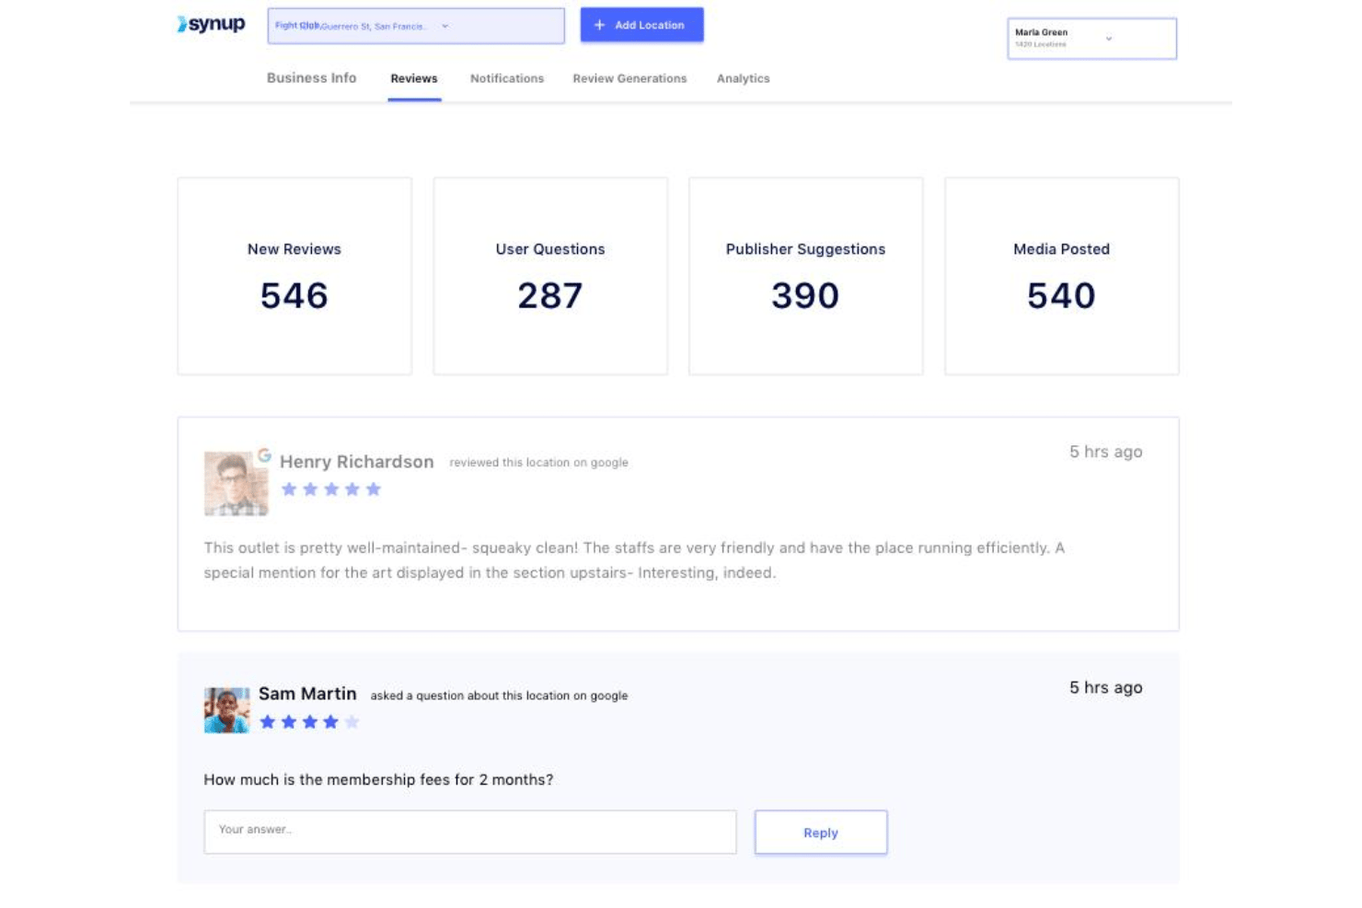Click the 5 hrs ago on Henry's review
Viewport: 1362px width, 908px height.
[1105, 452]
